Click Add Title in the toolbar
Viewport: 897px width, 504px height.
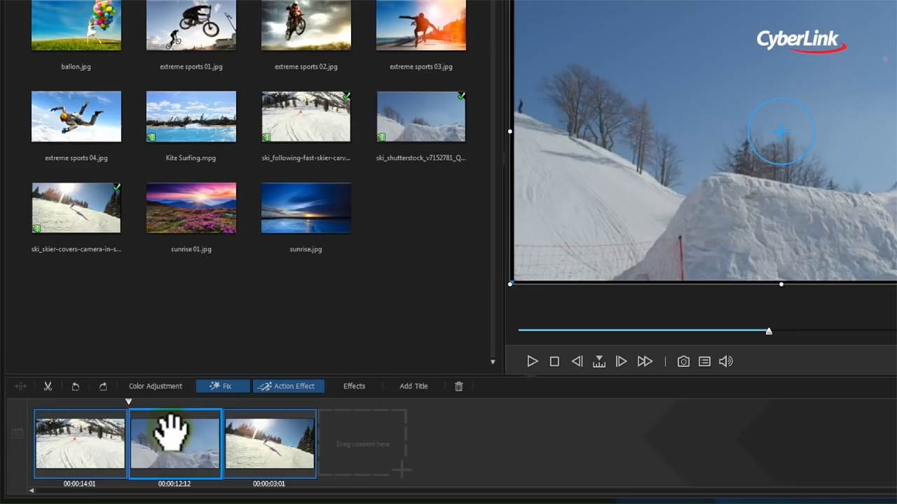[x=413, y=386]
